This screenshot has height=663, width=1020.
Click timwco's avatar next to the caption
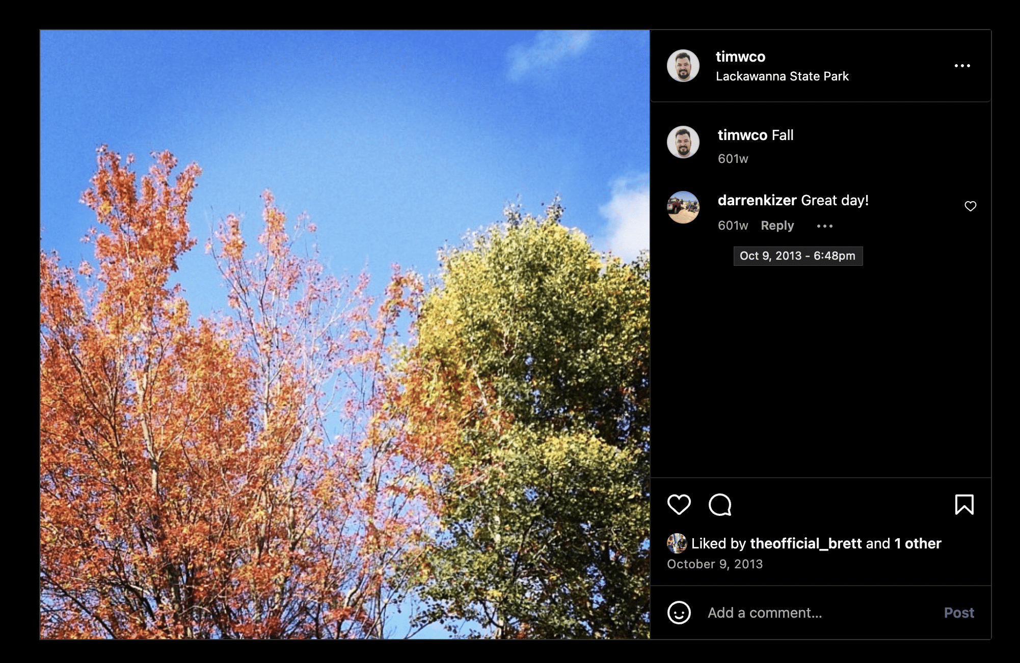683,142
